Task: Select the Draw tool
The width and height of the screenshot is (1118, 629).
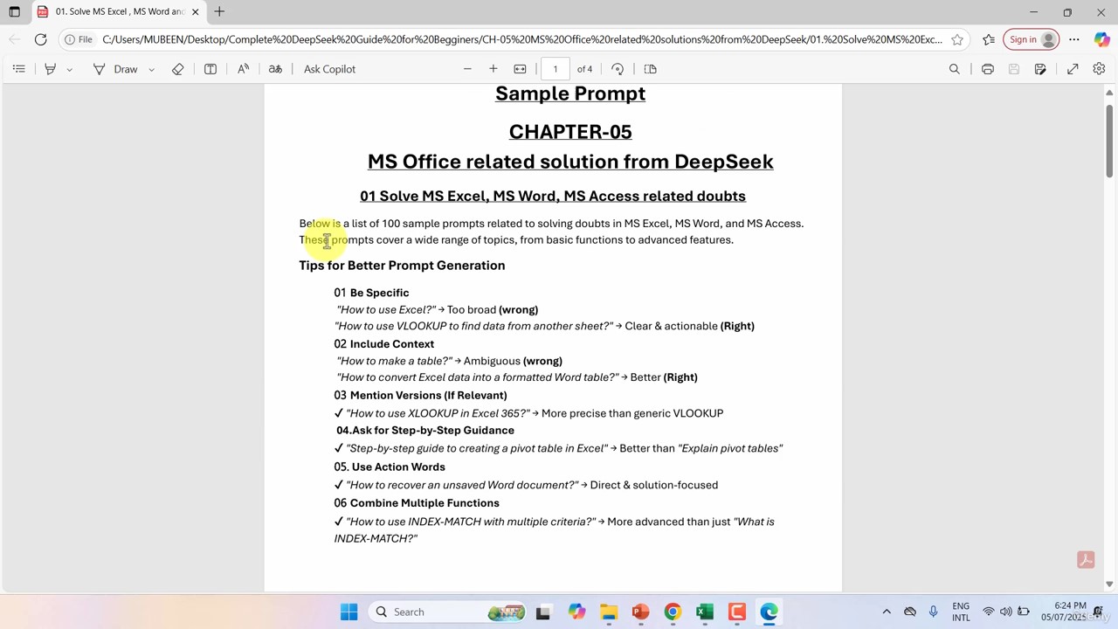Action: (116, 69)
